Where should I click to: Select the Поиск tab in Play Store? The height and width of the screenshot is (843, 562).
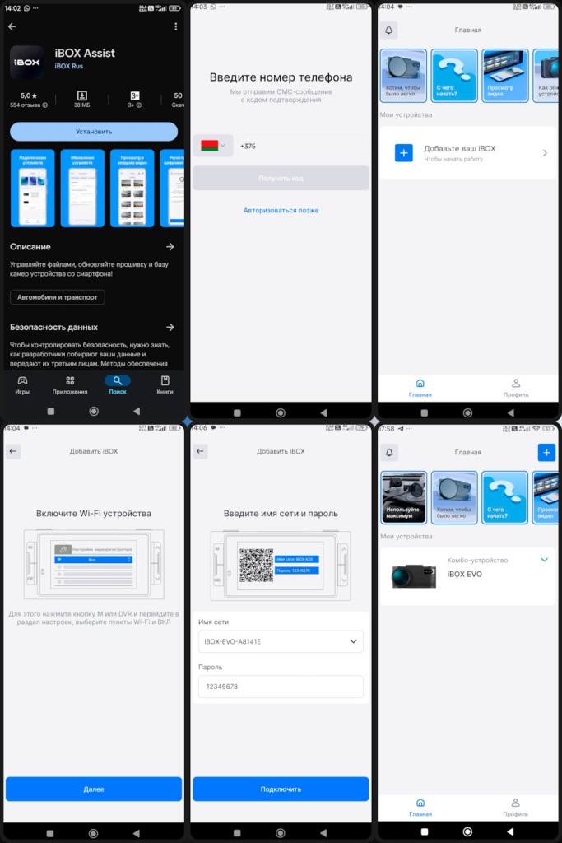pyautogui.click(x=117, y=385)
